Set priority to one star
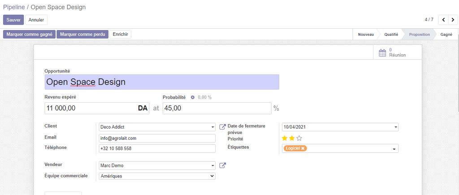The width and height of the screenshot is (459, 195). (x=284, y=139)
